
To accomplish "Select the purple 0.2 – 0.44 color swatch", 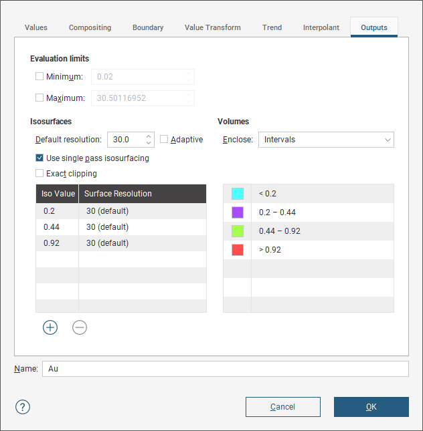I will coord(237,212).
